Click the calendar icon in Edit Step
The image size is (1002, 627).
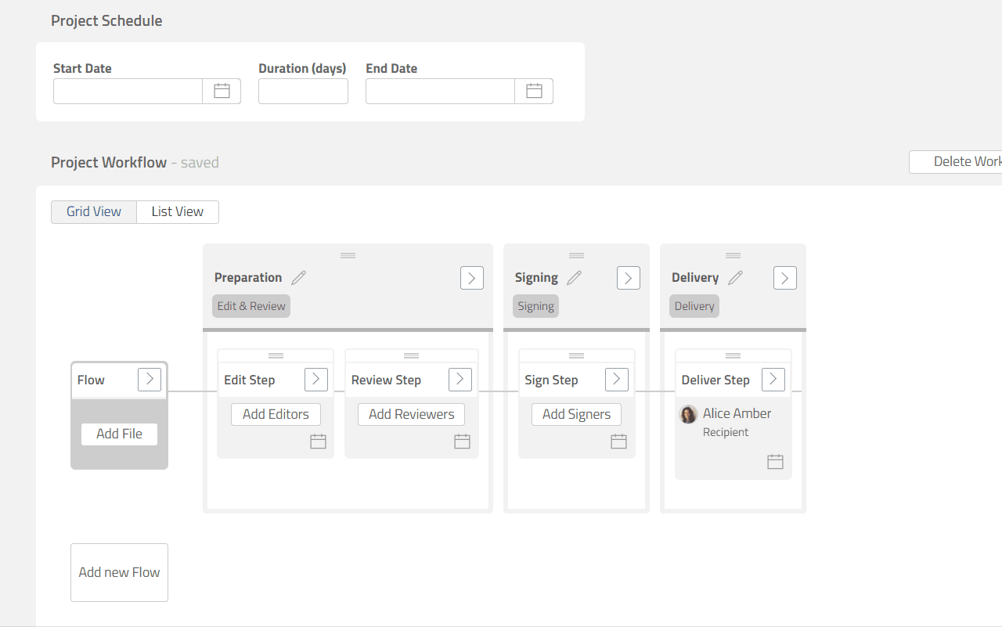pyautogui.click(x=318, y=441)
